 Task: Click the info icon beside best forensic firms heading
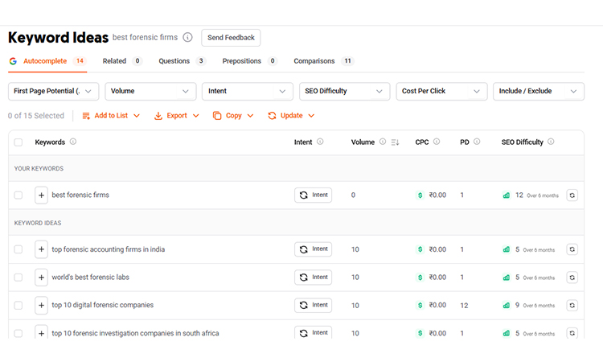click(x=187, y=37)
